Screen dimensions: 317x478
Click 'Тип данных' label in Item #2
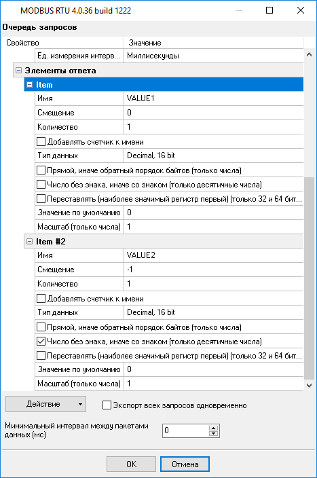click(58, 312)
